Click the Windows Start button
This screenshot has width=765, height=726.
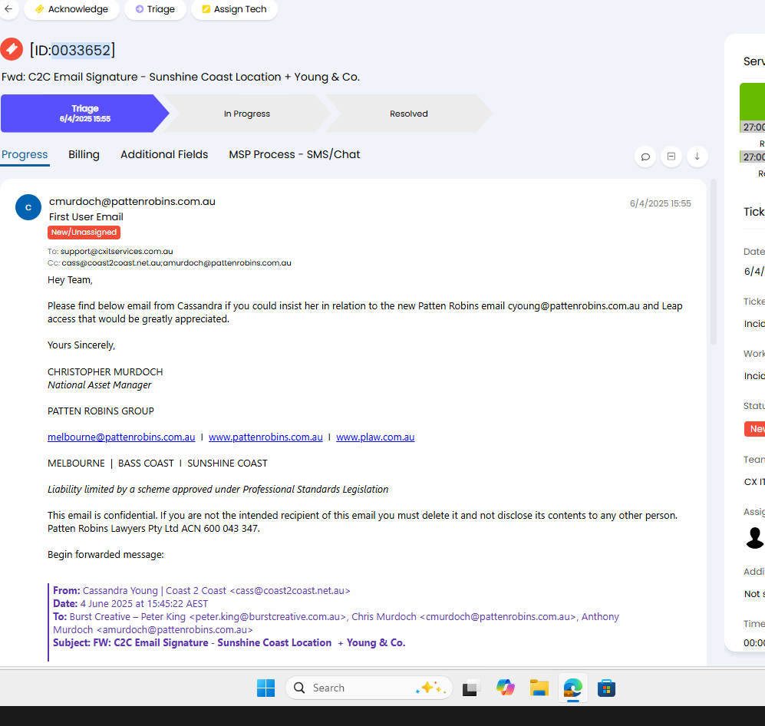pyautogui.click(x=266, y=688)
